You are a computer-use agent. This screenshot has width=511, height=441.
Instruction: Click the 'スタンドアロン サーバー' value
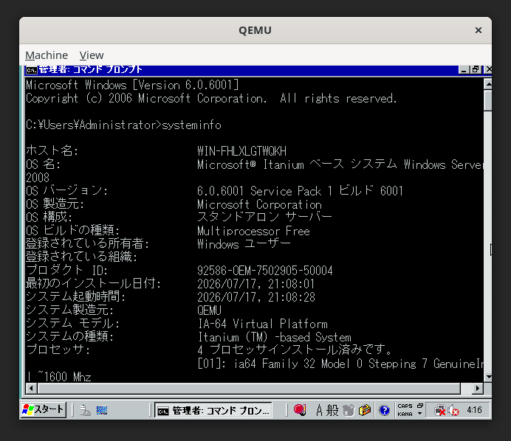[x=264, y=217]
